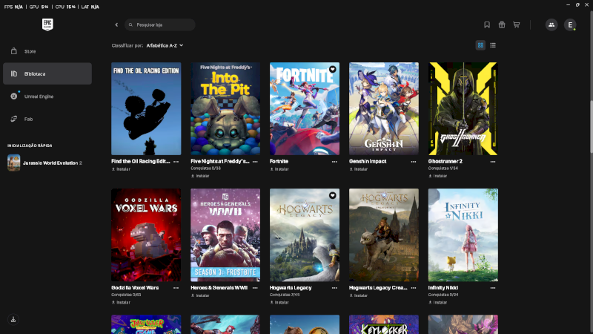Open the Hogwarts Legacy Creator Kit cover
Image resolution: width=593 pixels, height=334 pixels.
(384, 235)
